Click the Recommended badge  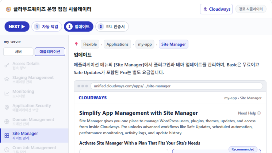[243, 149]
